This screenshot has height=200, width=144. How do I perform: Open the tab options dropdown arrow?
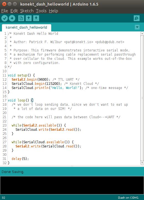tap(137, 27)
